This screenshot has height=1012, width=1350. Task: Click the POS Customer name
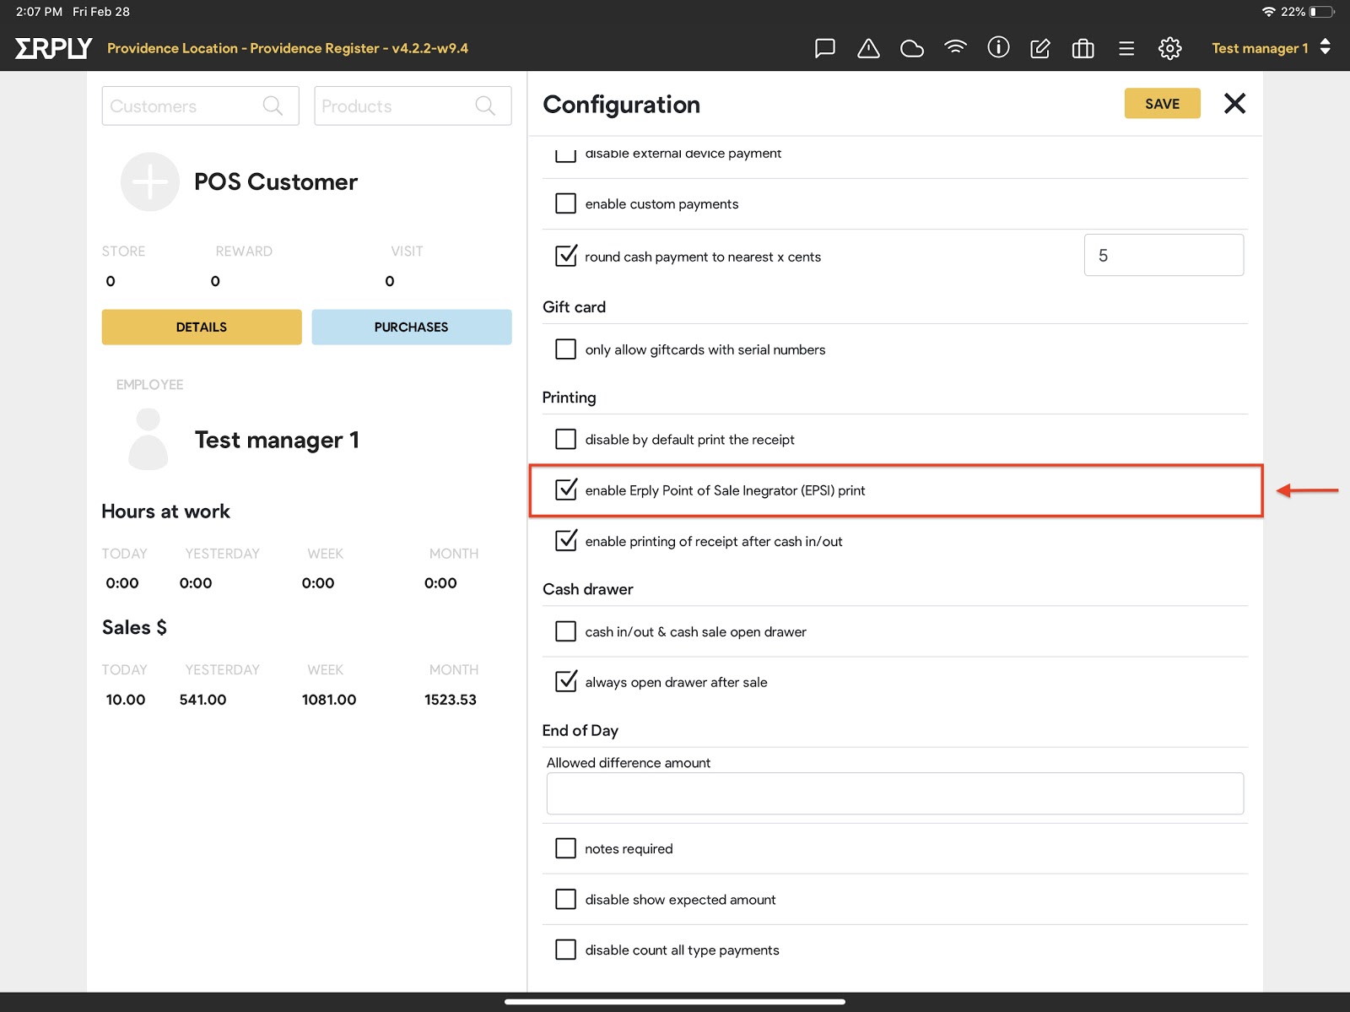pos(275,181)
